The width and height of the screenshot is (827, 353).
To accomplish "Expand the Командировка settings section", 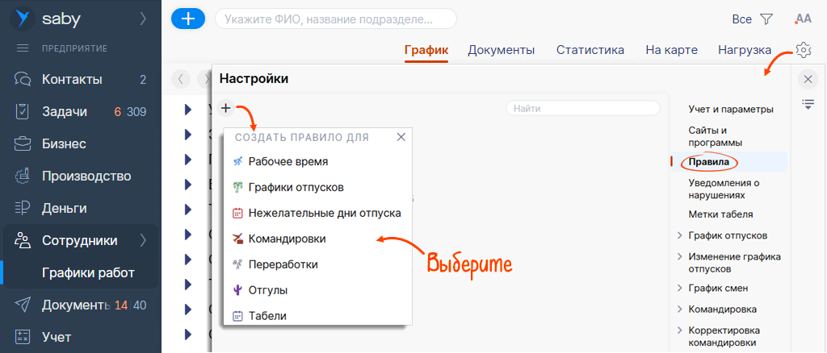I will click(x=678, y=309).
